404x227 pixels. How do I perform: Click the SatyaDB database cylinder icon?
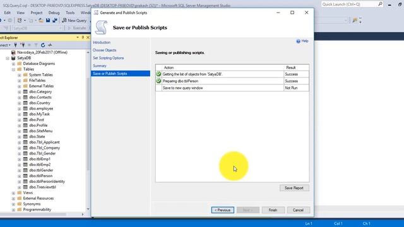click(13, 58)
